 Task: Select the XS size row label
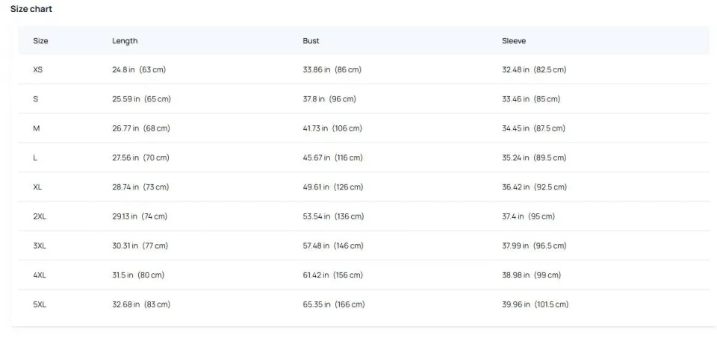pyautogui.click(x=38, y=69)
